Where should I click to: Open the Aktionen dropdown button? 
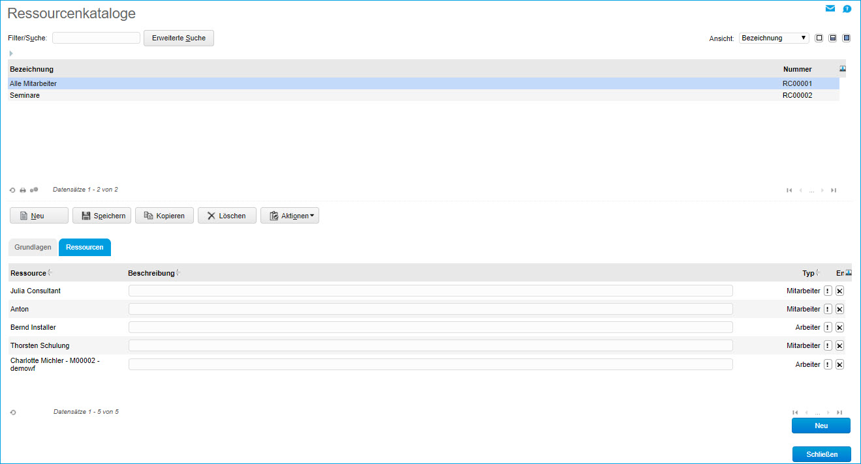pos(290,216)
